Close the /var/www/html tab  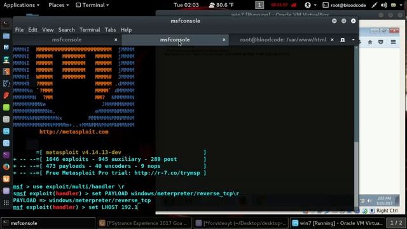click(332, 39)
